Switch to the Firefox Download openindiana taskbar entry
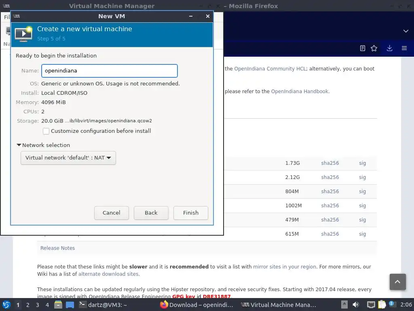The image size is (414, 311). point(197,305)
